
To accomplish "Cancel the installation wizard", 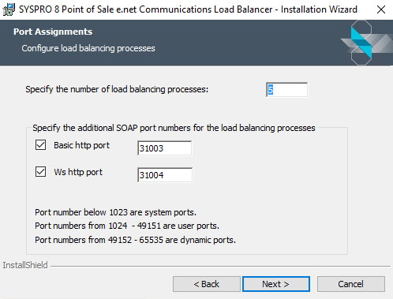I will pyautogui.click(x=351, y=284).
